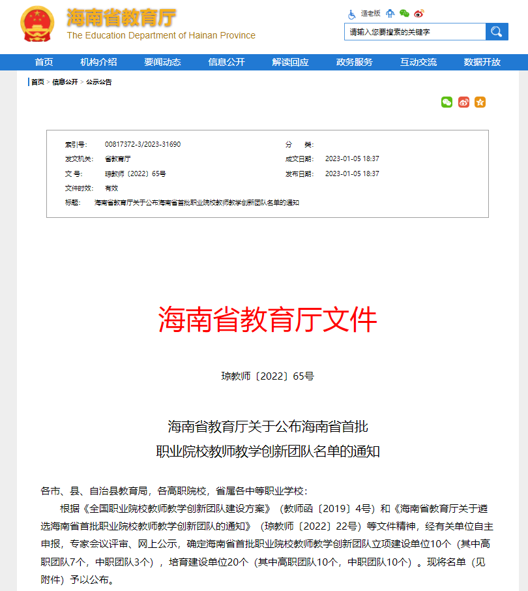Open 解读回应 navigation item

point(290,62)
